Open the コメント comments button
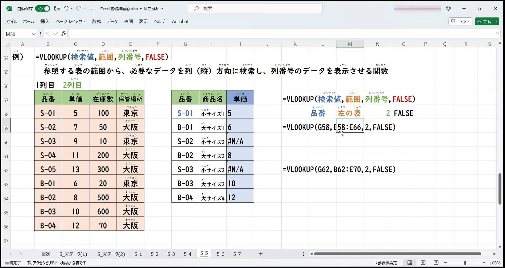Viewport: 505px width, 268px height. (x=460, y=21)
